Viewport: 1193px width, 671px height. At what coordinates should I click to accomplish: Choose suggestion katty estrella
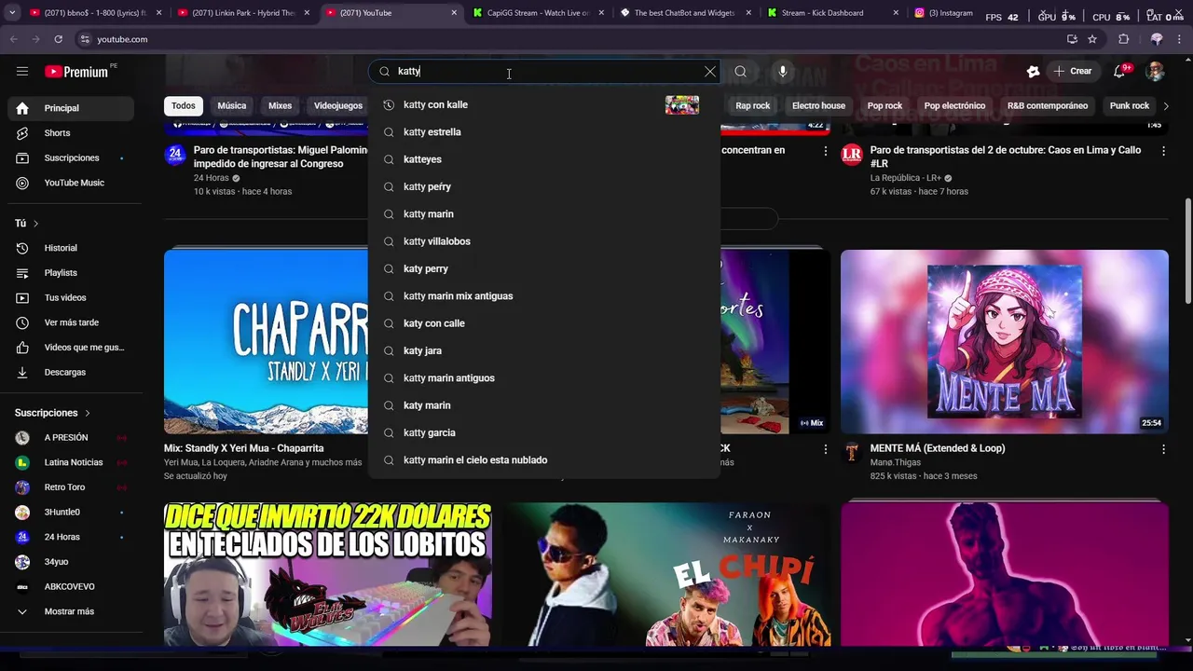tap(544, 132)
